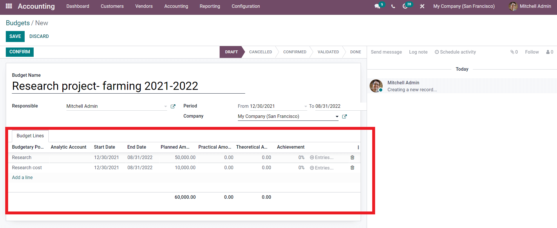The image size is (557, 228).
Task: Click the phone call icon
Action: (393, 6)
